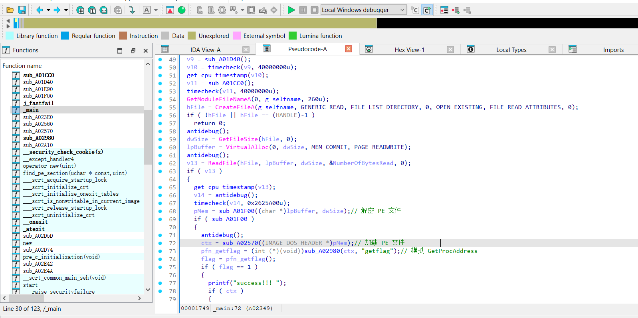
Task: Open the Imports tab
Action: tap(613, 50)
